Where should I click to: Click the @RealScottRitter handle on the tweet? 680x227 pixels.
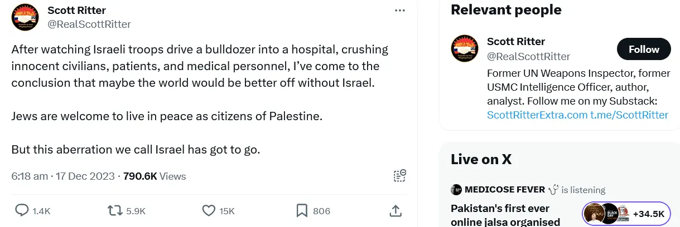point(89,24)
